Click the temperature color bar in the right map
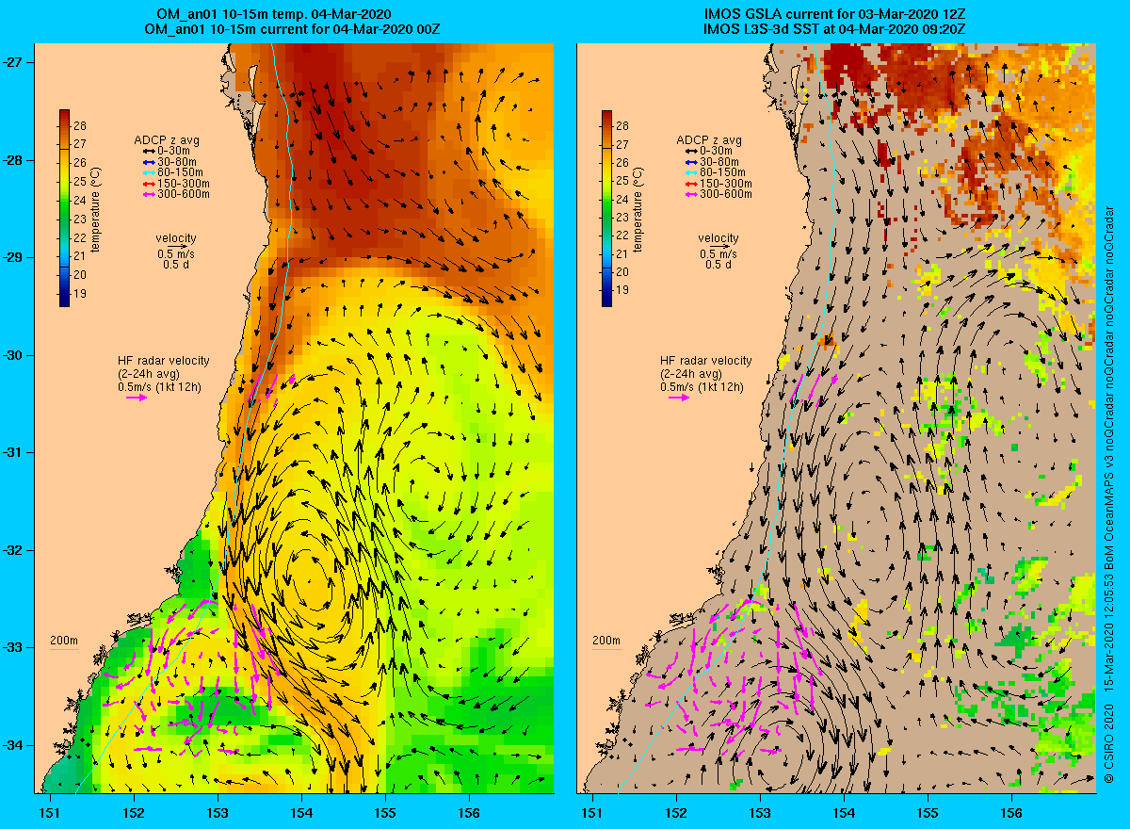1130x829 pixels. pyautogui.click(x=606, y=208)
